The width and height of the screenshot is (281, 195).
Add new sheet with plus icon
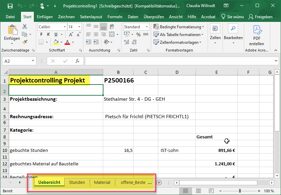pyautogui.click(x=159, y=183)
